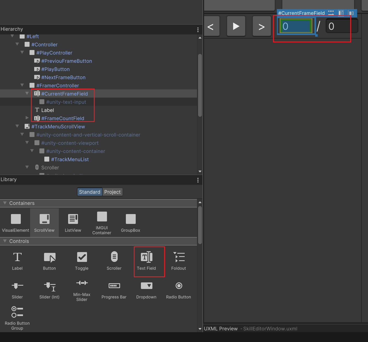
Task: Collapse the #CurrentFrameField tree node
Action: tap(27, 93)
